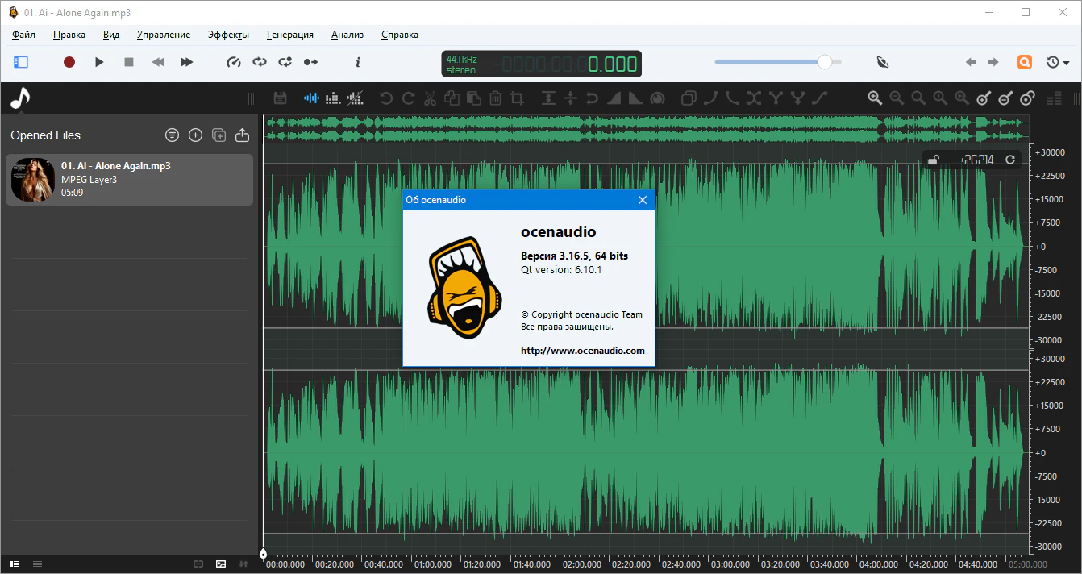Click vertical zoom in icon
This screenshot has height=574, width=1082.
(x=984, y=98)
